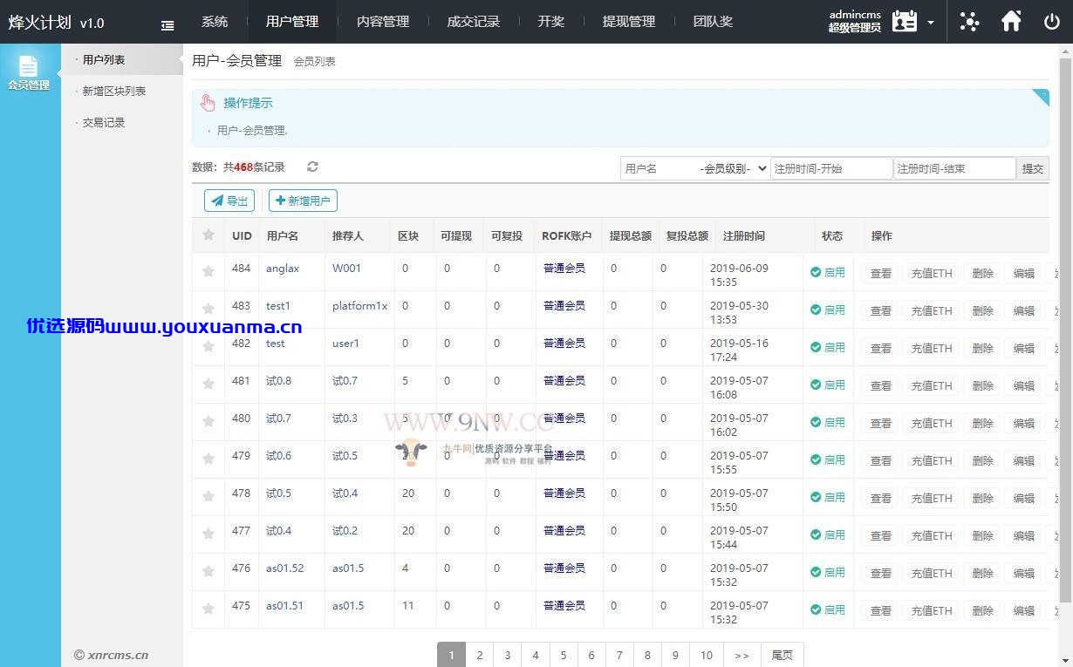Toggle 启用 status for as01.51
This screenshot has width=1073, height=667.
828,609
